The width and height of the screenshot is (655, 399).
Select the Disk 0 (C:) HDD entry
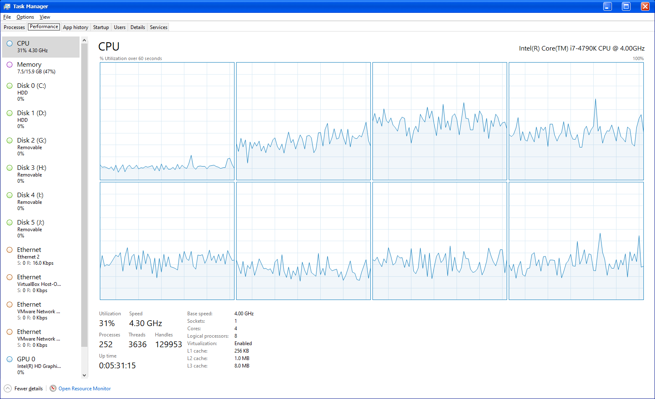coord(41,92)
